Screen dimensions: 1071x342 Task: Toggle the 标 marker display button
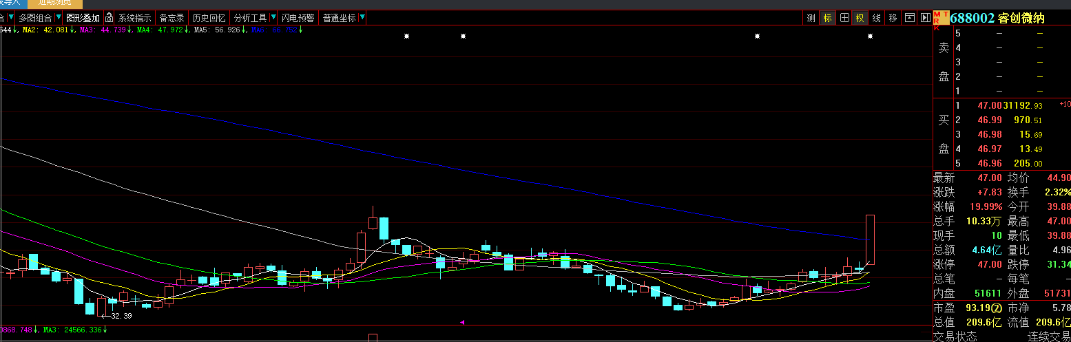(x=827, y=18)
